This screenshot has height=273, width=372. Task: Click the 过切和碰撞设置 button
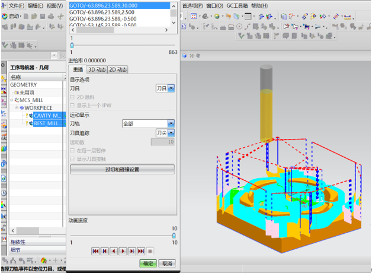click(x=122, y=169)
